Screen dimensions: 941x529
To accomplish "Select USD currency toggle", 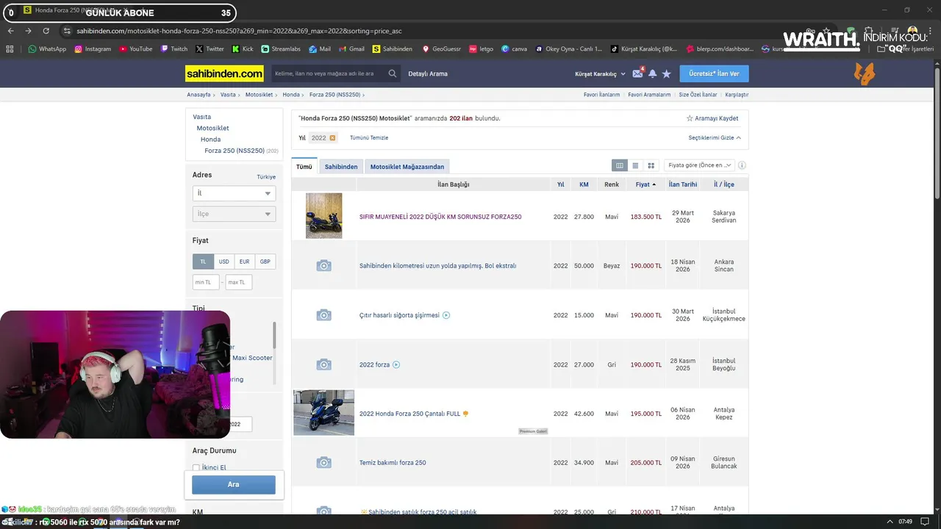I will [223, 262].
